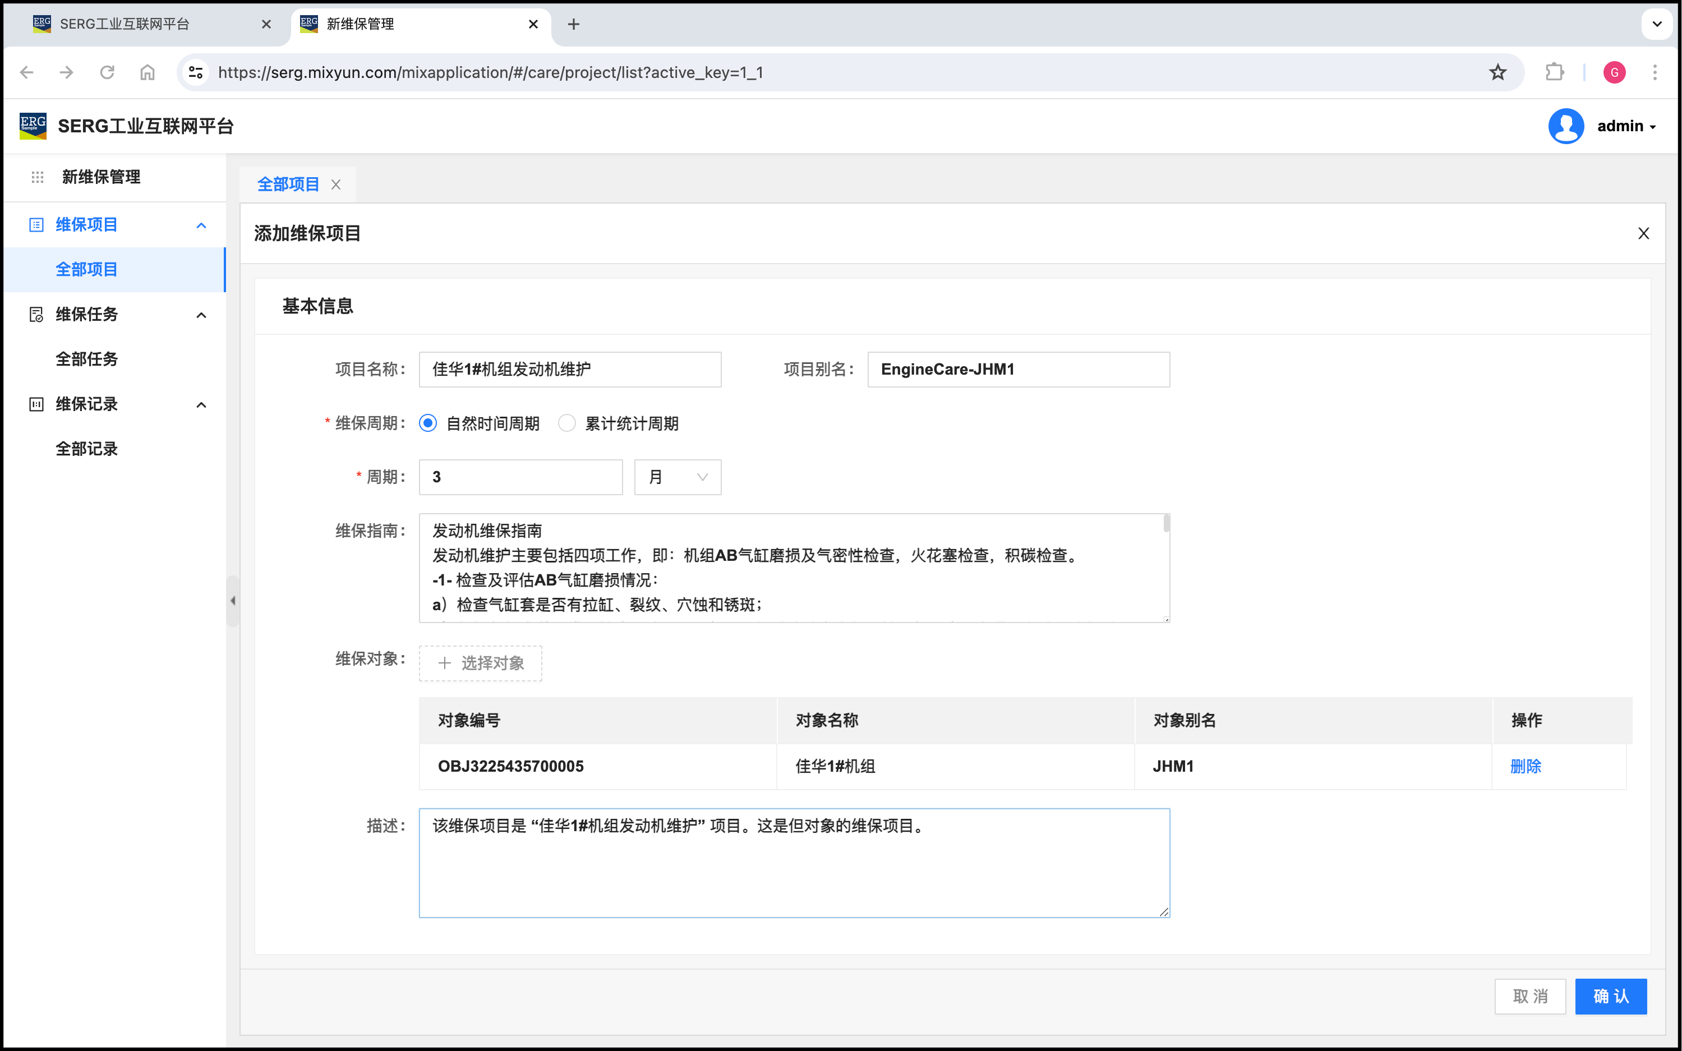Reload the page with refresh icon
Image resolution: width=1682 pixels, height=1051 pixels.
click(x=107, y=72)
